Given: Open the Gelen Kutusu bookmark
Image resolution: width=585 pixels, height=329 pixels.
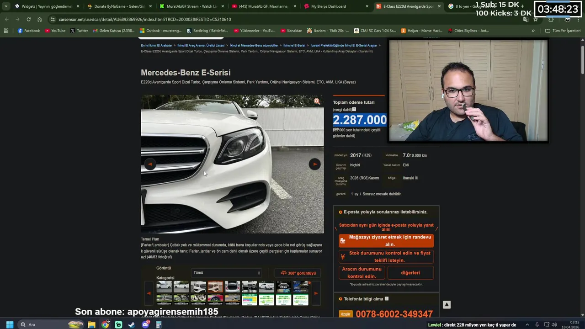Looking at the screenshot, I should pyautogui.click(x=113, y=31).
